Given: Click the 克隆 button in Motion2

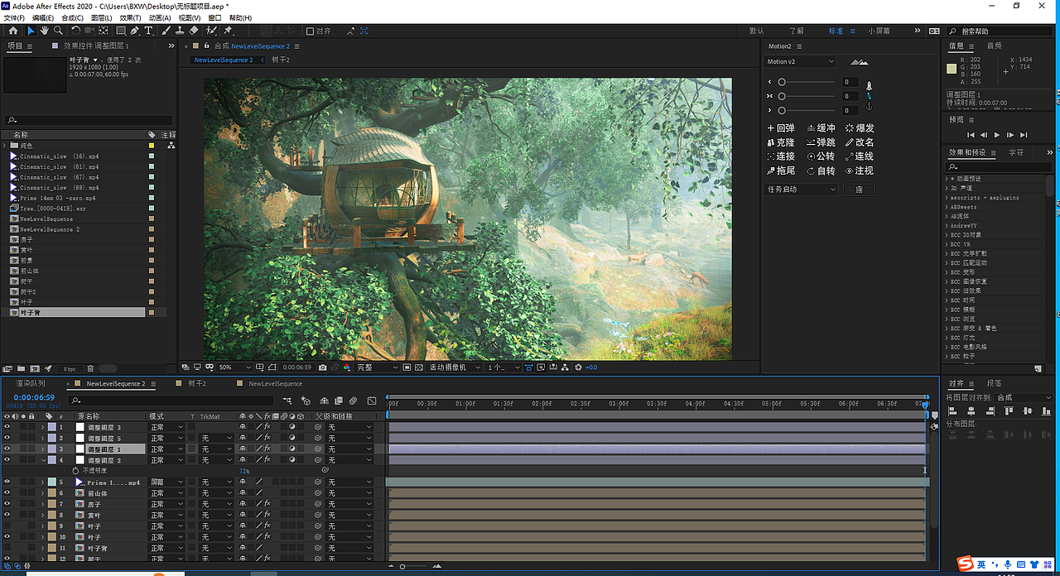Looking at the screenshot, I should click(781, 142).
